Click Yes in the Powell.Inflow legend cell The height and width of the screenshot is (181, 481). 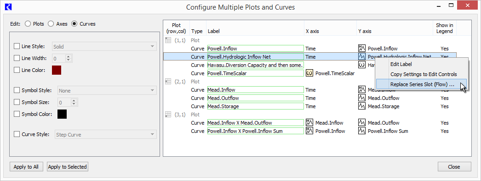tap(445, 49)
